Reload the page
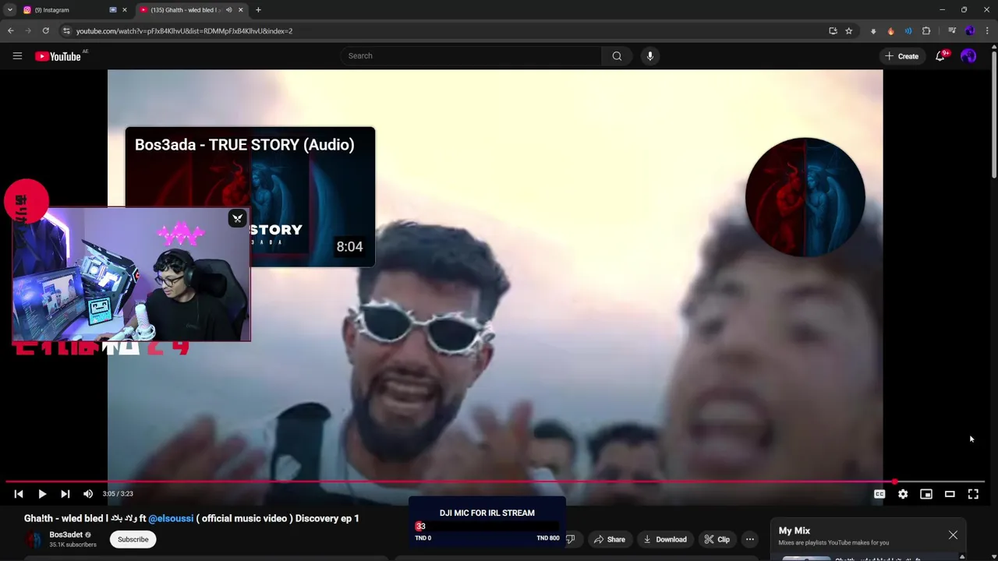Viewport: 998px width, 561px height. click(x=46, y=31)
